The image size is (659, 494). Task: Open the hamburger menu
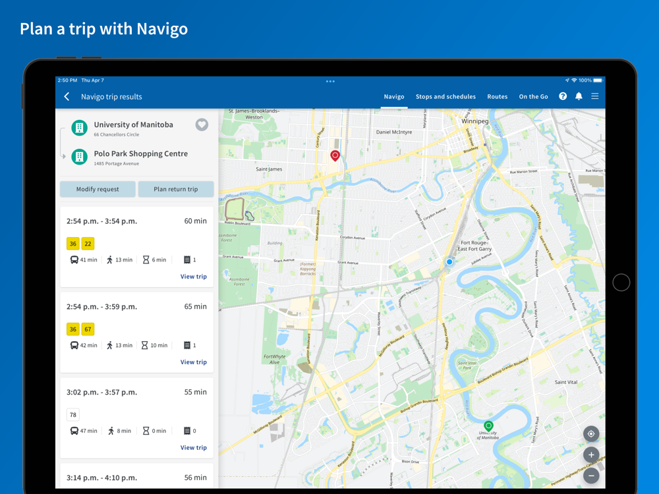(x=594, y=96)
